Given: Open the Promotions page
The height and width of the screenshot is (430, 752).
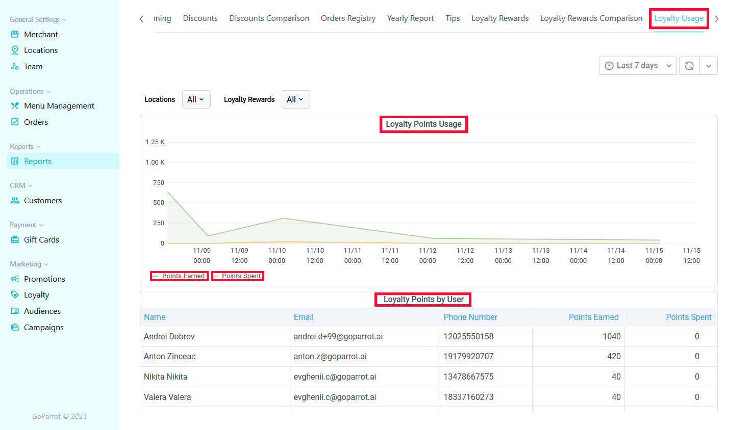Looking at the screenshot, I should 44,279.
